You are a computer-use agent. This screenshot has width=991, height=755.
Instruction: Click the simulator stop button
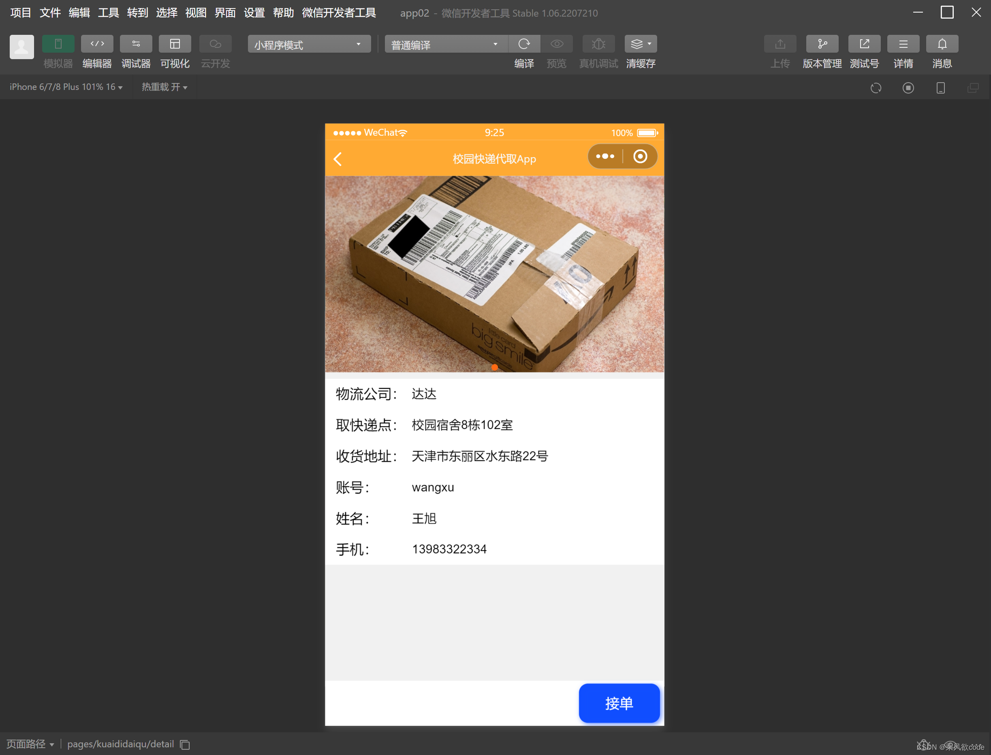coord(908,87)
